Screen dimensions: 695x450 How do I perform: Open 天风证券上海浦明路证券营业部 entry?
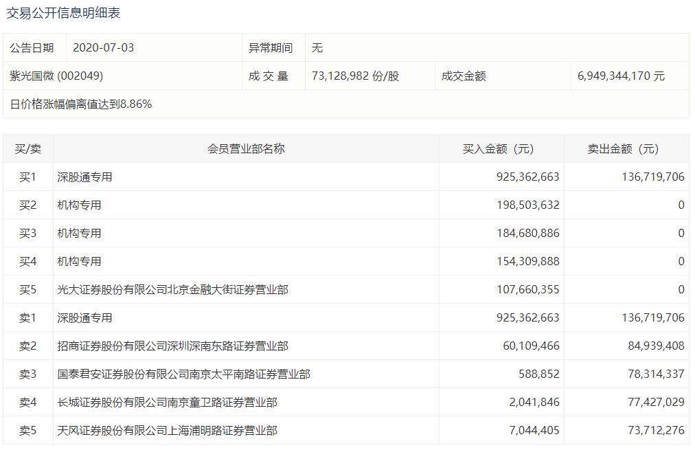click(x=167, y=431)
